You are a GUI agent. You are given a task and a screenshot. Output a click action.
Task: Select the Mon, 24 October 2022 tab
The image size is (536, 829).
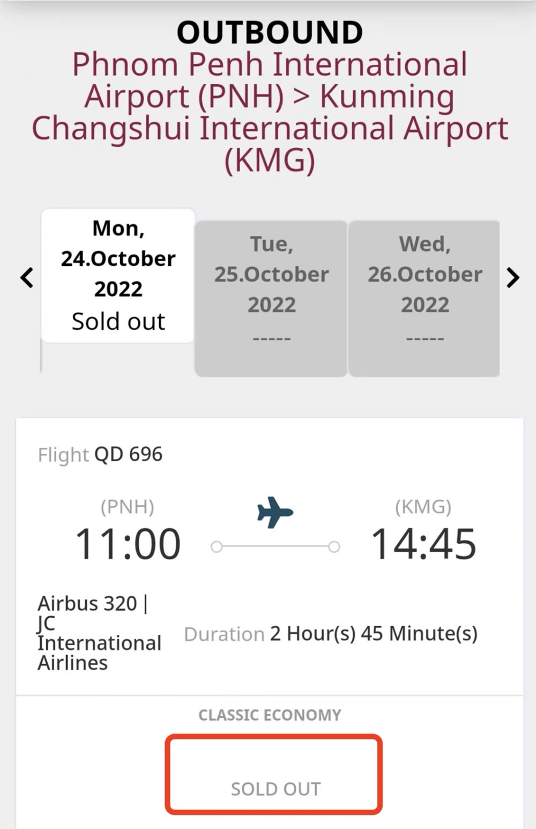point(118,275)
